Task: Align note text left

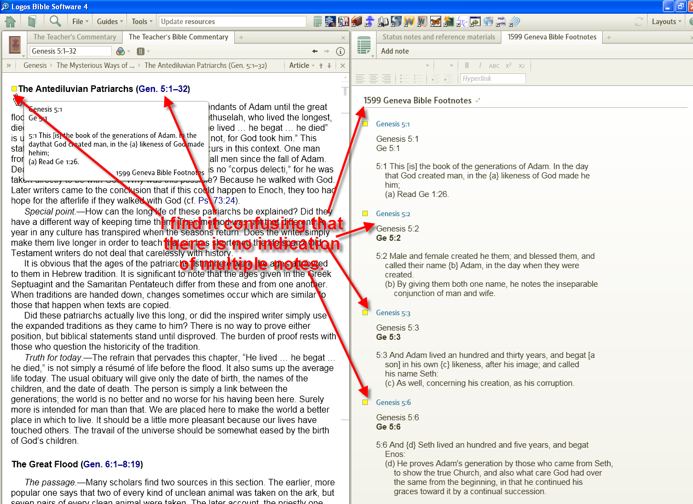Action: (x=360, y=79)
